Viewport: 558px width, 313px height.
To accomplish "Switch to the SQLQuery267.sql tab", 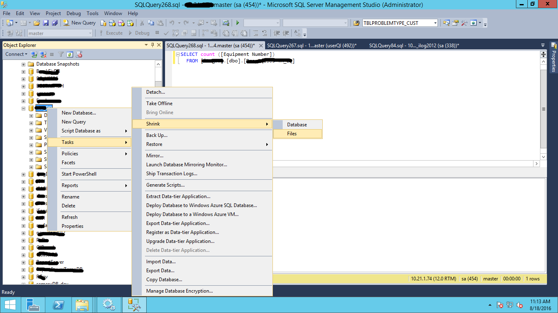I will pos(312,46).
